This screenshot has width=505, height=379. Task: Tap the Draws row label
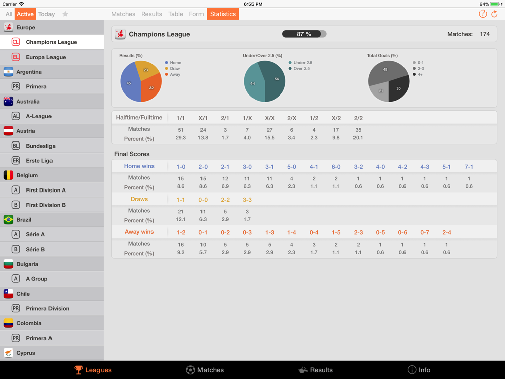point(139,199)
